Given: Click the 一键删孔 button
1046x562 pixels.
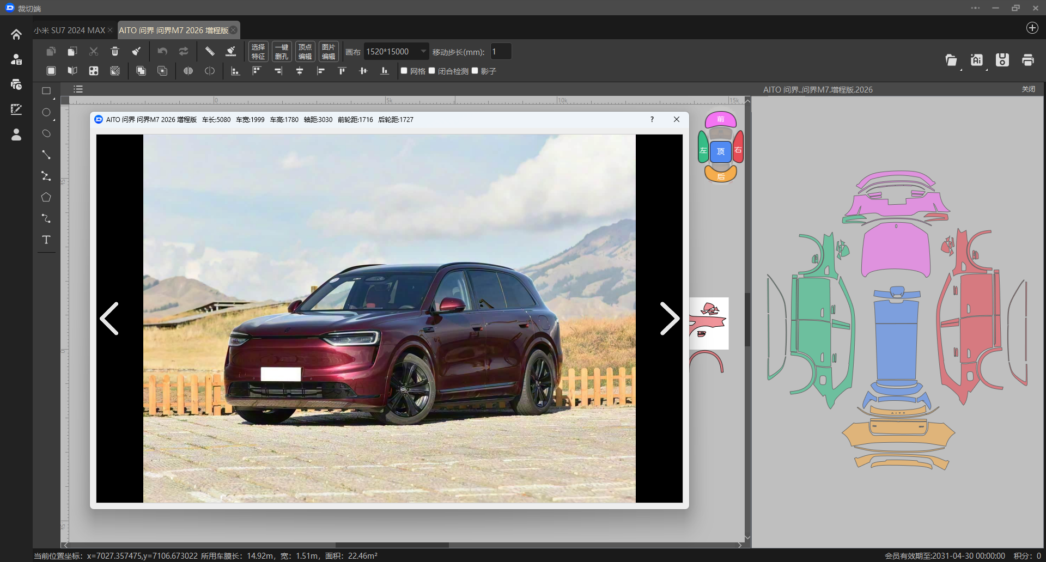Looking at the screenshot, I should click(x=282, y=52).
